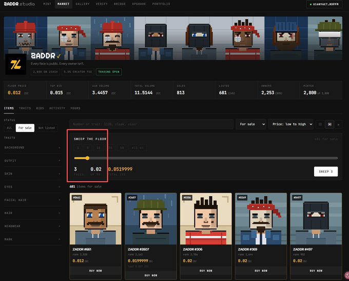Click the SWEEP 3 button

coord(326,172)
